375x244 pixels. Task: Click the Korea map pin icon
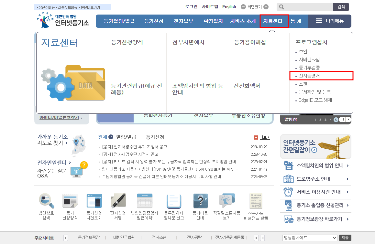click(79, 145)
